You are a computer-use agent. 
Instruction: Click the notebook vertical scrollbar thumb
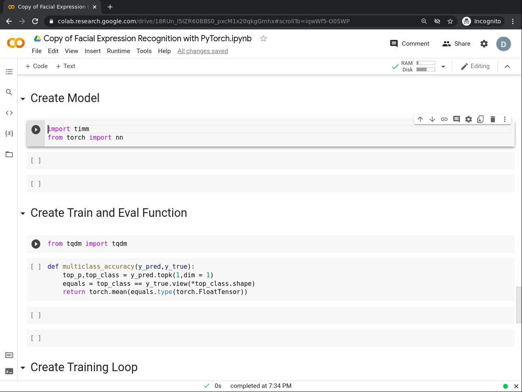pyautogui.click(x=519, y=305)
